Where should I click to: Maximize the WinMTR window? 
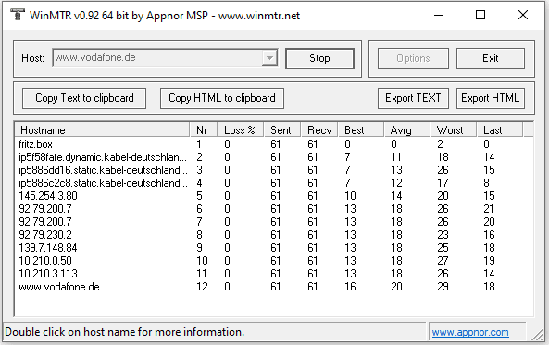(x=480, y=15)
